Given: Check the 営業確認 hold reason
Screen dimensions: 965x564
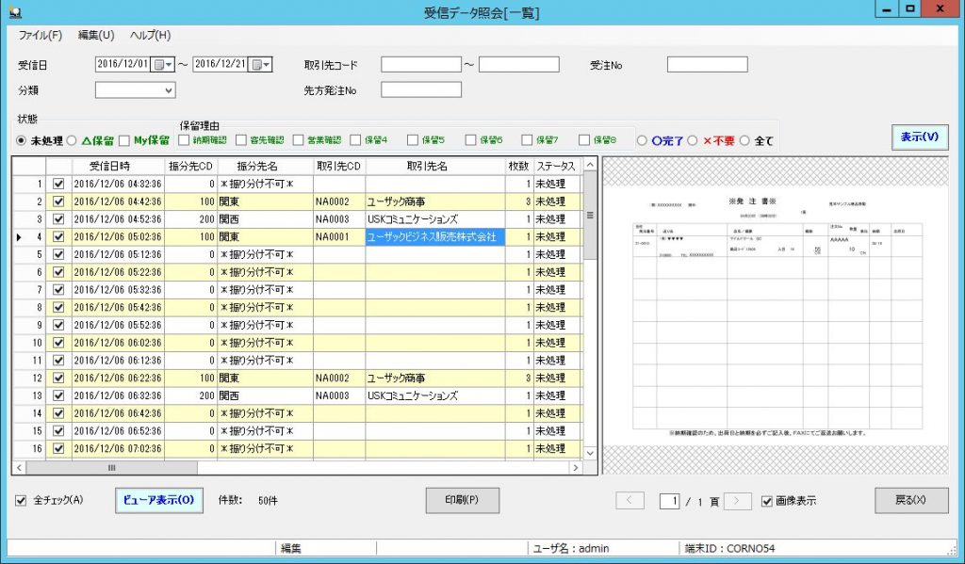Looking at the screenshot, I should [x=299, y=140].
